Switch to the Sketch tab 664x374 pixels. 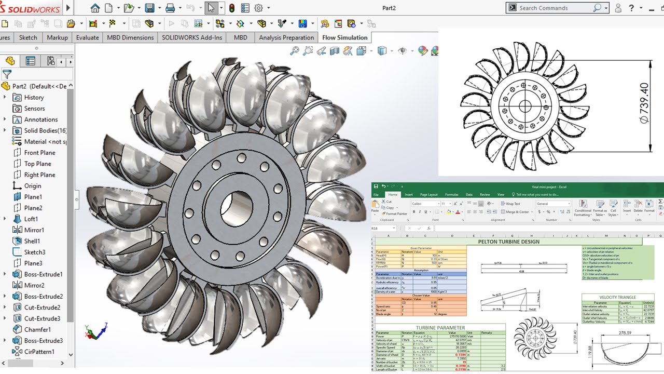coord(28,37)
